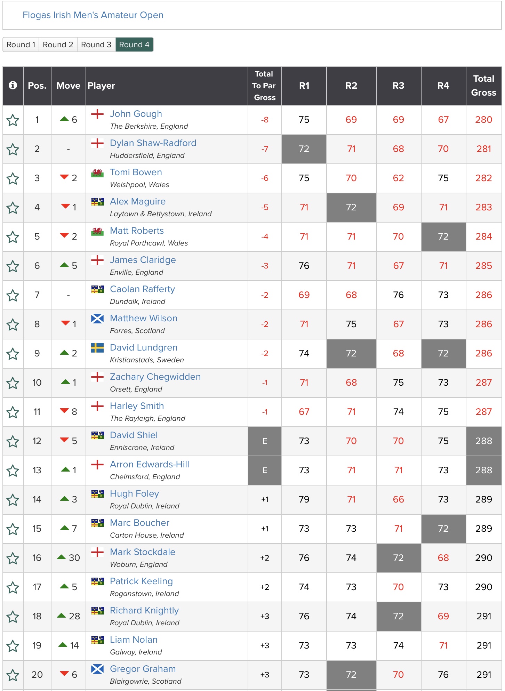Switch to the Round 1 tab
This screenshot has width=505, height=691.
click(x=21, y=45)
